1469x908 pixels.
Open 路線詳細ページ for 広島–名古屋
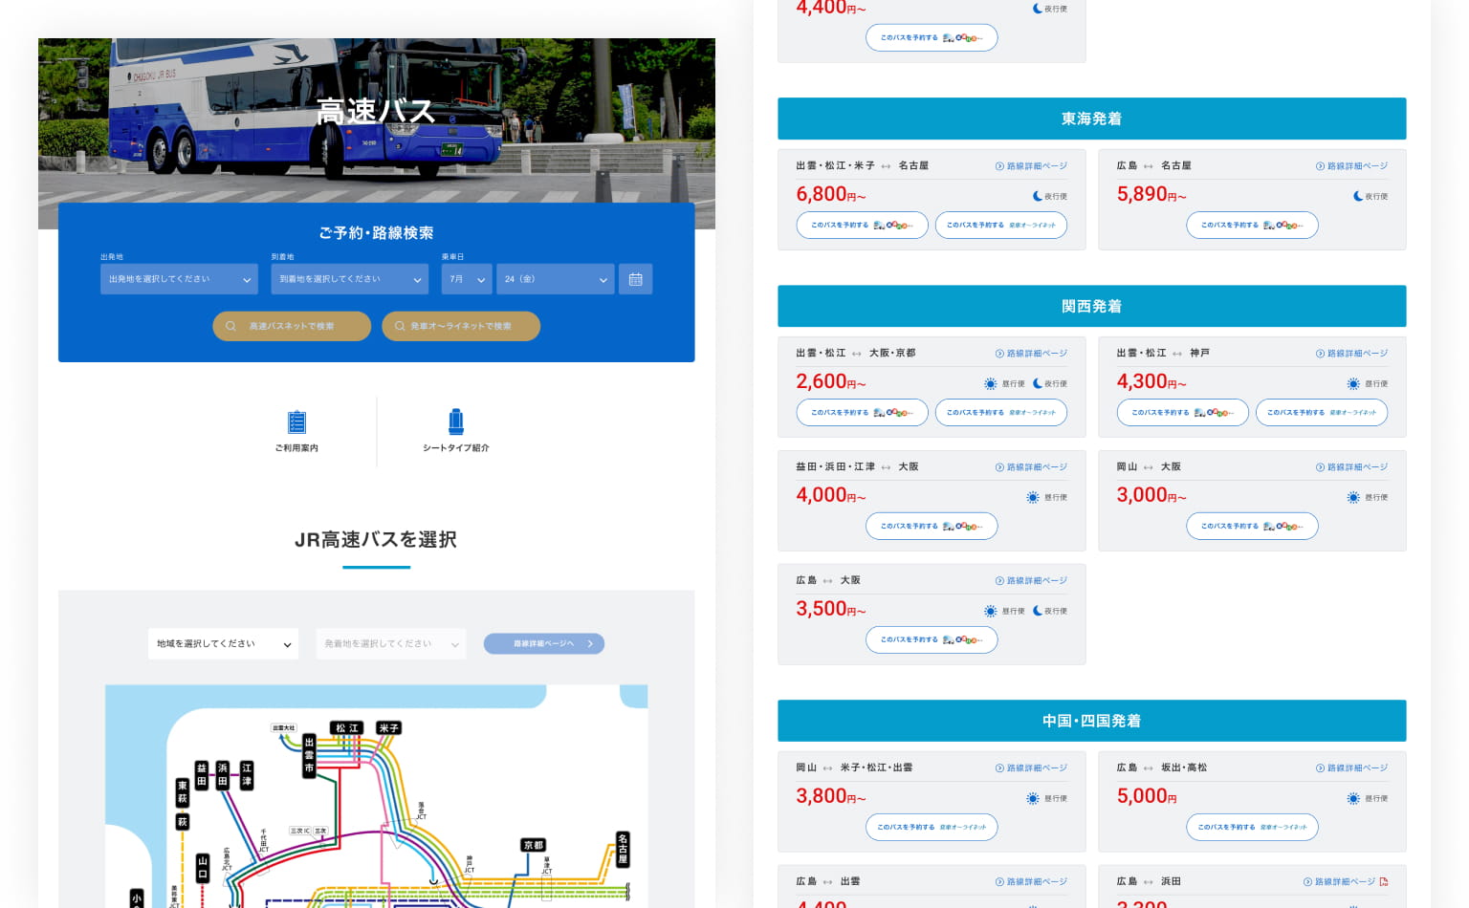point(1351,166)
